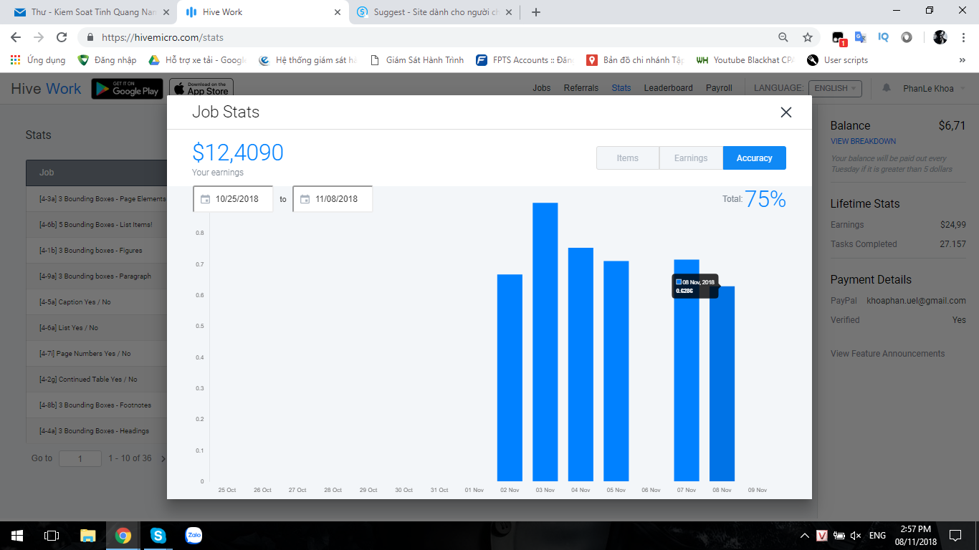Click the VIEW BREAKDOWN link

click(x=863, y=141)
